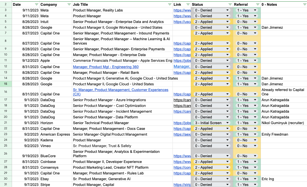Select the Horizon company cell
This screenshot has width=307, height=187.
tap(55, 123)
